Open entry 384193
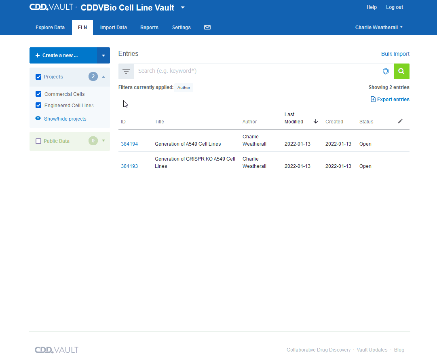Screen dimensions: 437x358 click(x=129, y=166)
